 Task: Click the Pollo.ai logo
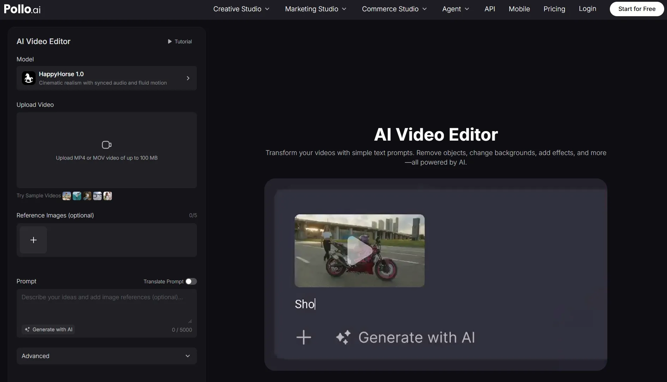tap(22, 9)
